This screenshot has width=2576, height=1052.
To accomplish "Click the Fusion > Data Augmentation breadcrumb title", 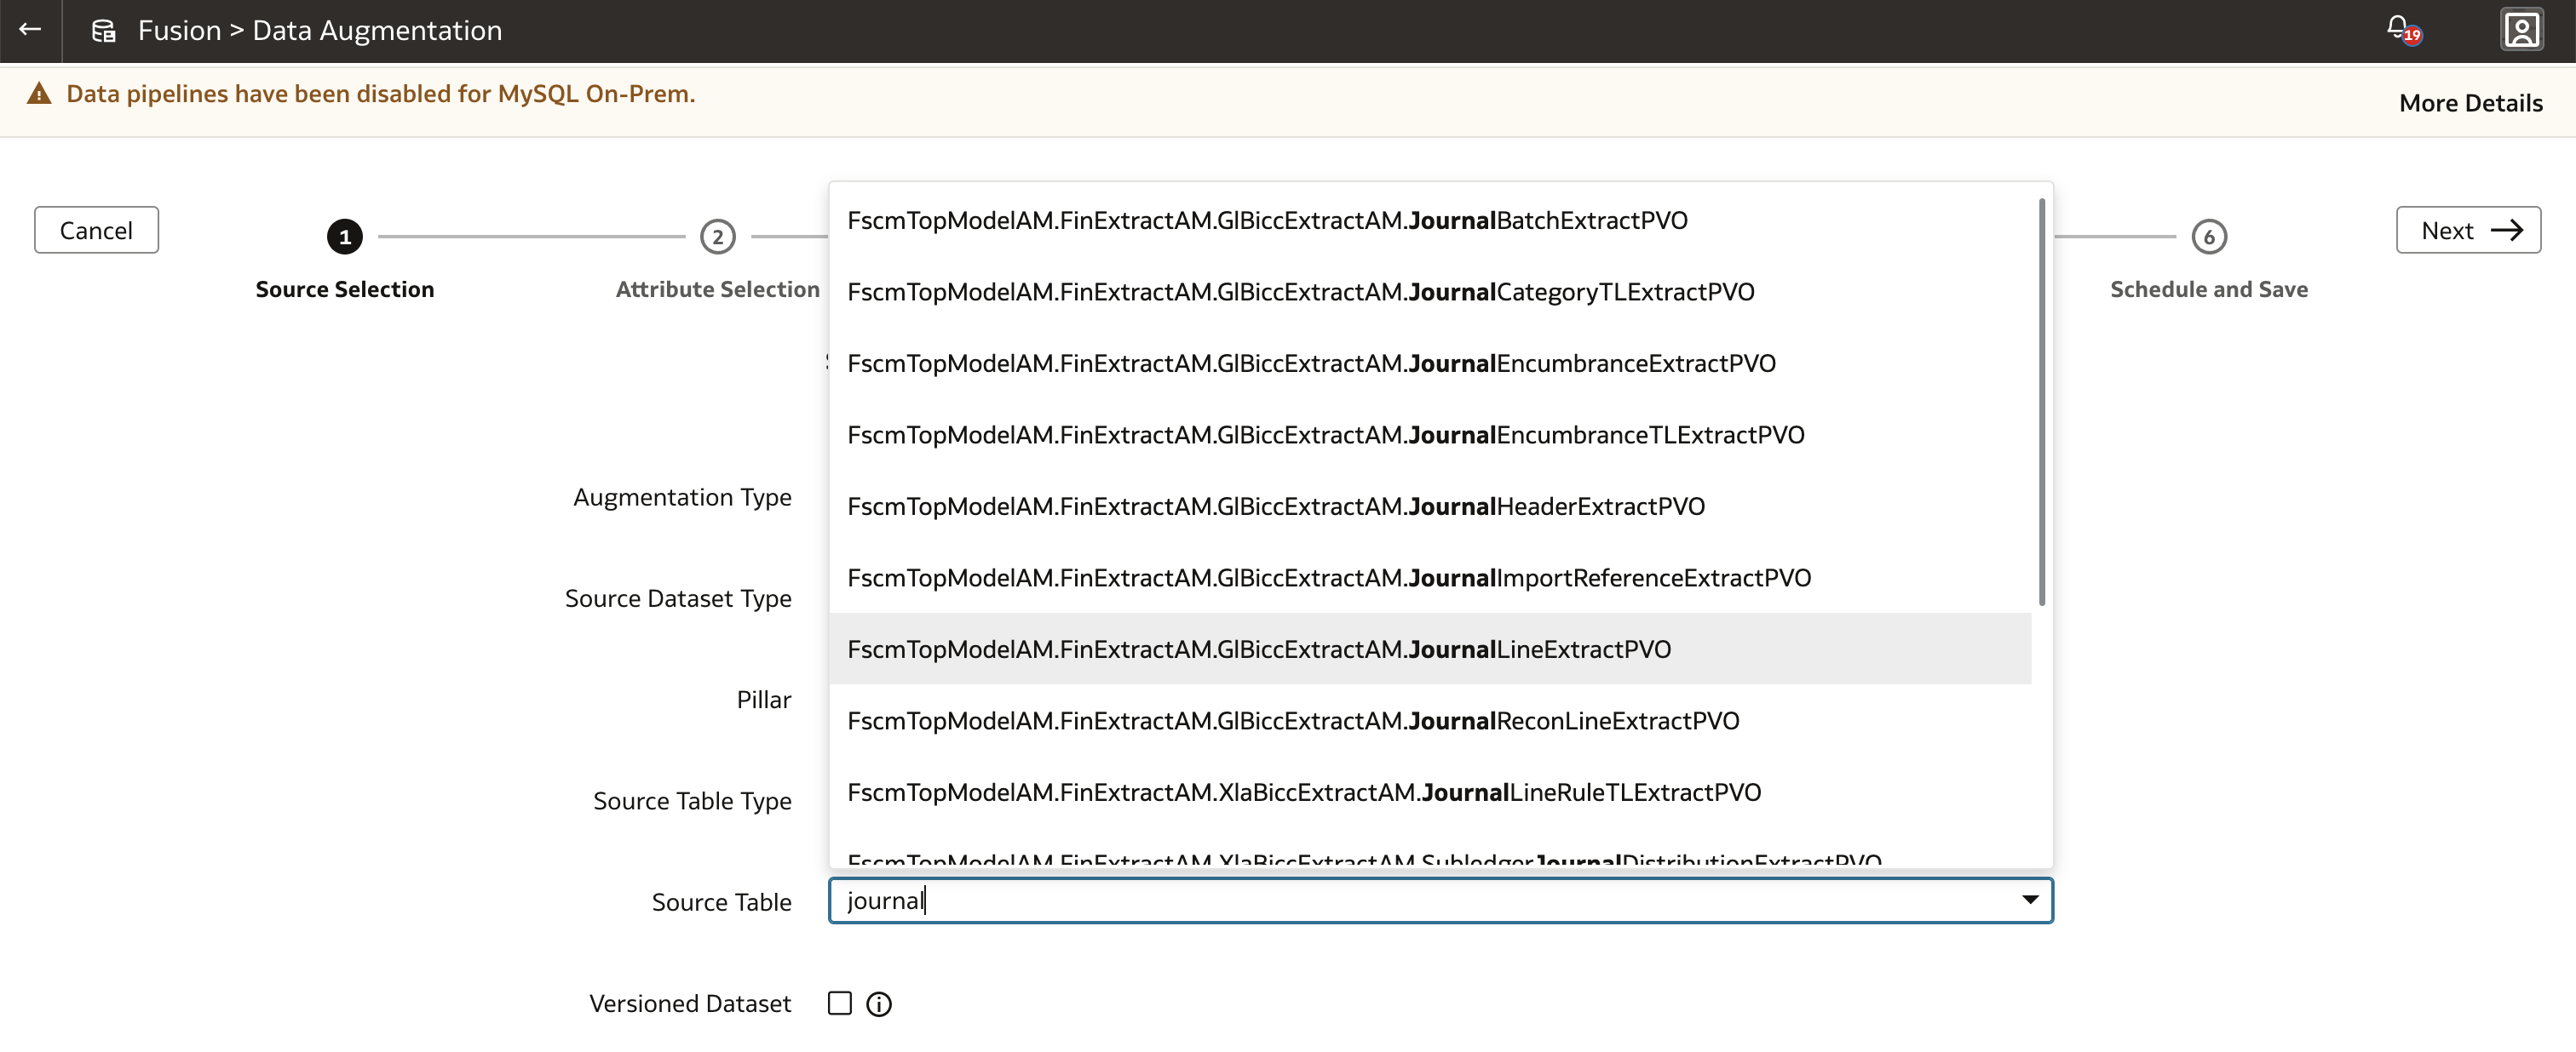I will click(x=320, y=31).
